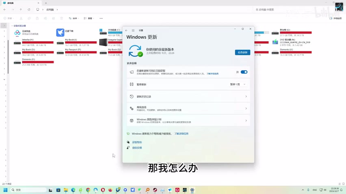Image resolution: width=346 pixels, height=194 pixels.
Task: Add a new Explorer tab with plus
Action: coord(46,3)
